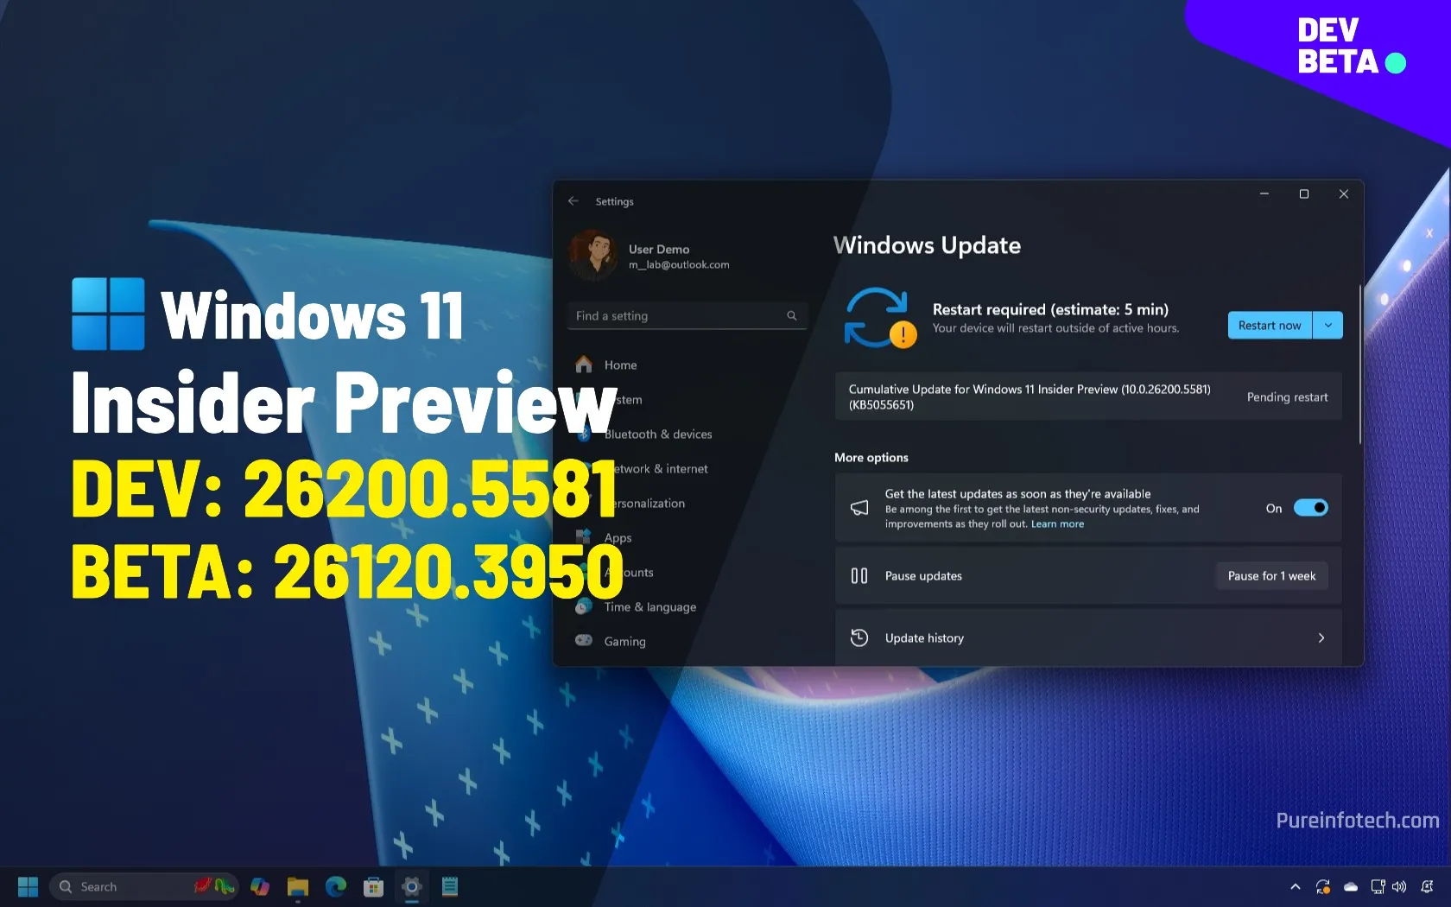Toggle the speaker volume icon in the tray
The width and height of the screenshot is (1451, 907).
coord(1399,886)
